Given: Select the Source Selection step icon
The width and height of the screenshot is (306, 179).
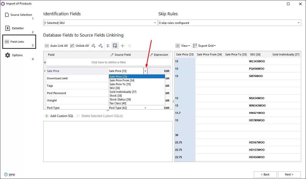Looking at the screenshot, I should [x=7, y=15].
